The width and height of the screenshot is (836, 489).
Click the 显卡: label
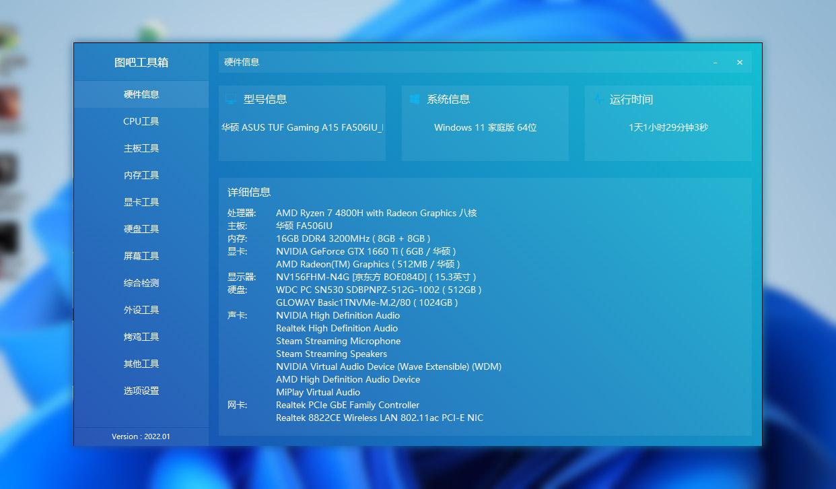point(238,251)
